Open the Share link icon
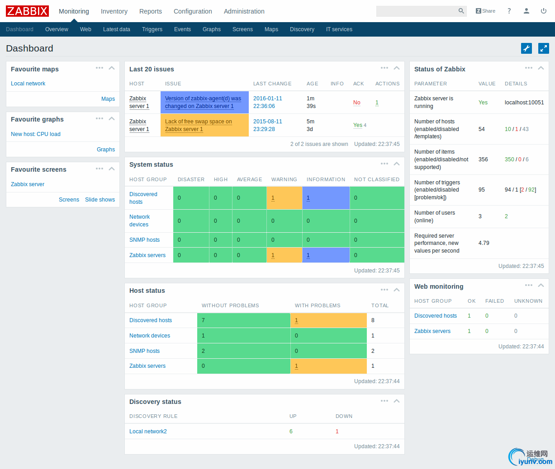Screen dimensions: 555x469 click(485, 11)
